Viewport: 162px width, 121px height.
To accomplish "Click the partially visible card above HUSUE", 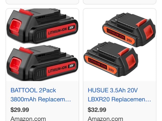I will [x=120, y=2].
